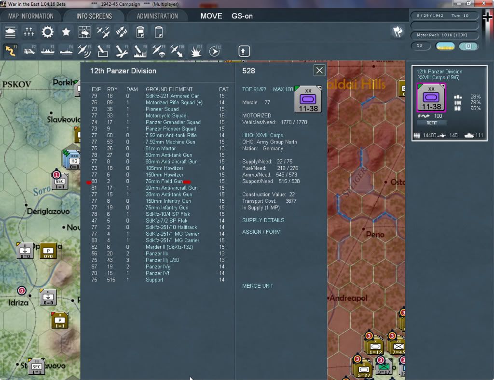494x380 pixels.
Task: Click the 11-38 counter in the detail window
Action: 308,99
